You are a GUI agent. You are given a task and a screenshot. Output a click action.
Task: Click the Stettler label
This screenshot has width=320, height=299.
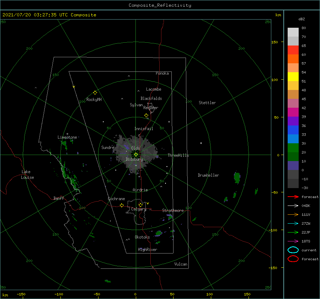coord(207,103)
